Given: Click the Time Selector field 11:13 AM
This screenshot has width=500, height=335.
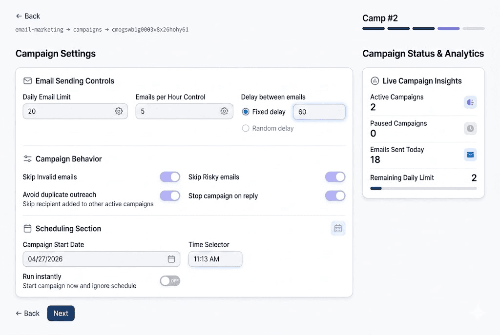Looking at the screenshot, I should (215, 259).
